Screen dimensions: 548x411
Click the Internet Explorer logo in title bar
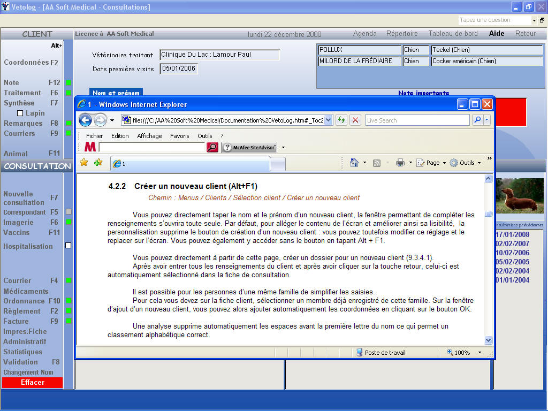[81, 104]
